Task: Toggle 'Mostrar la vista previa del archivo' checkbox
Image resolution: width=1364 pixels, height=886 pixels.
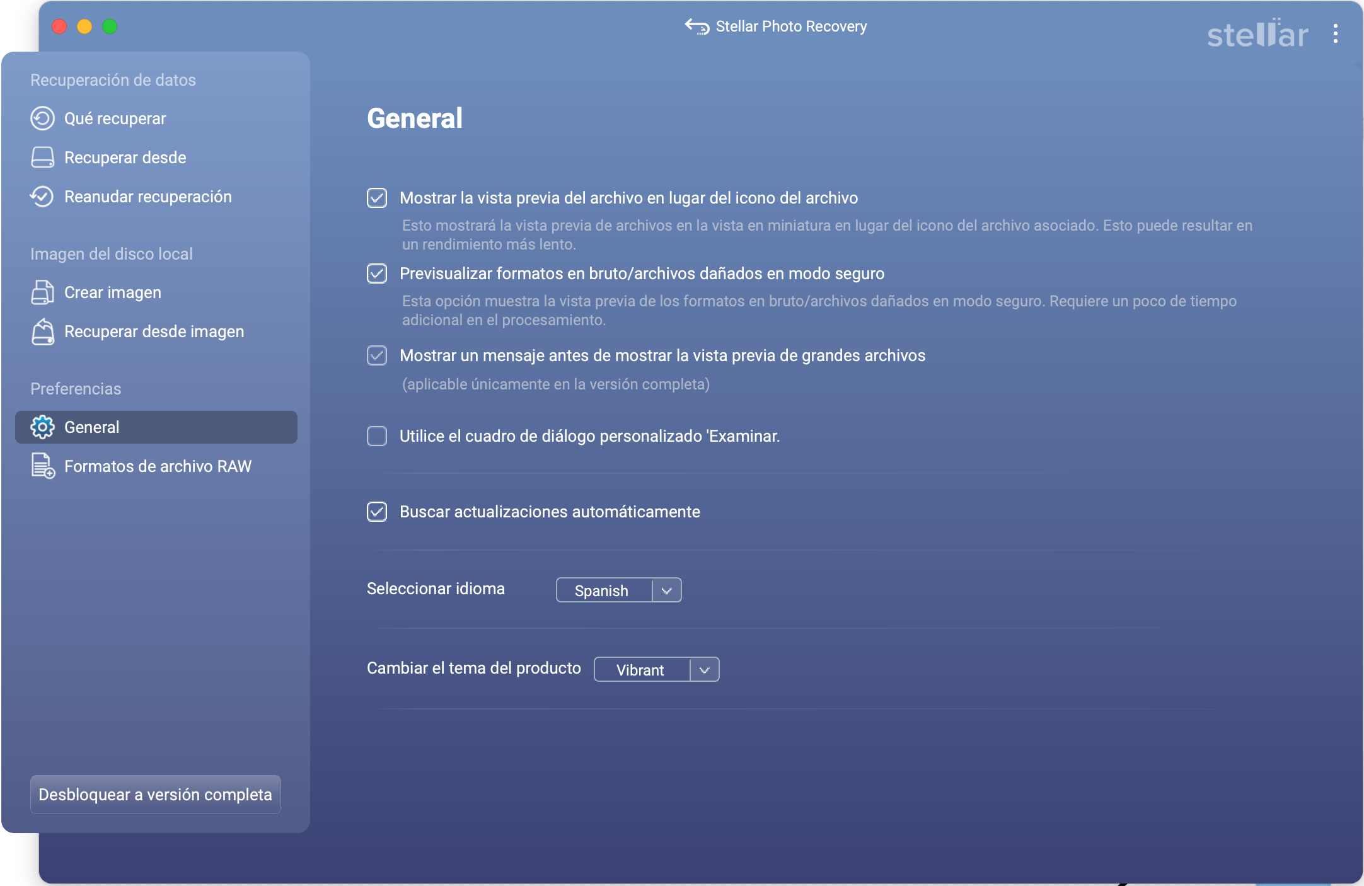Action: (x=377, y=197)
